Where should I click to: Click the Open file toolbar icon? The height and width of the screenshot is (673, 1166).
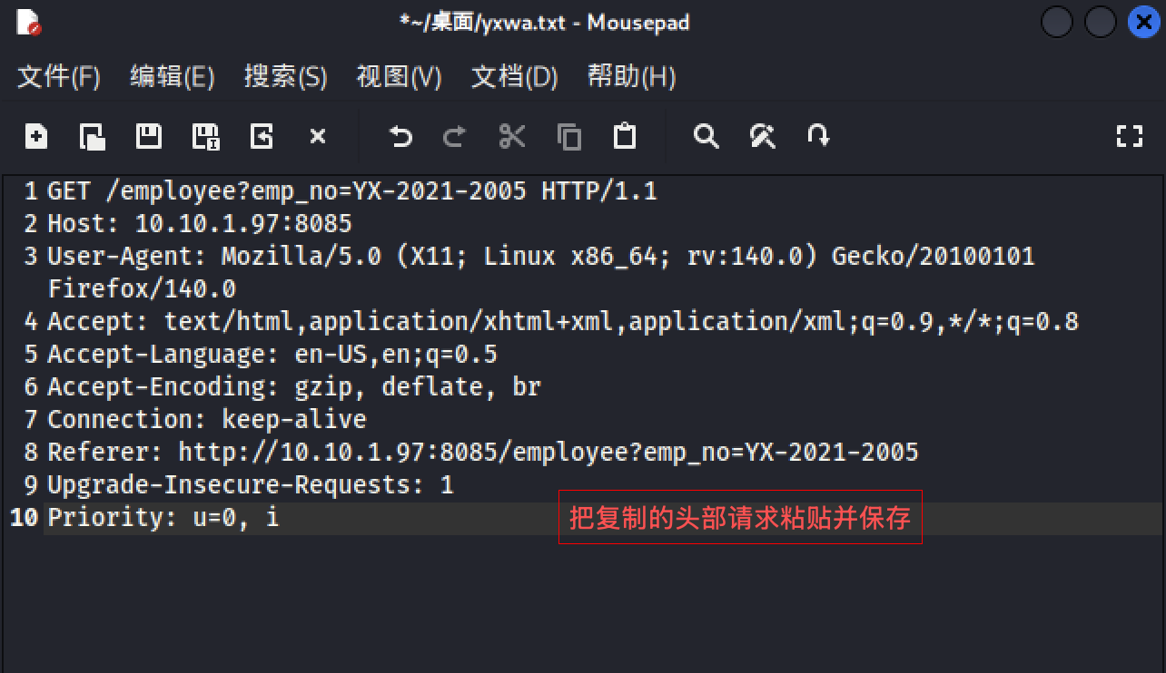[x=93, y=137]
